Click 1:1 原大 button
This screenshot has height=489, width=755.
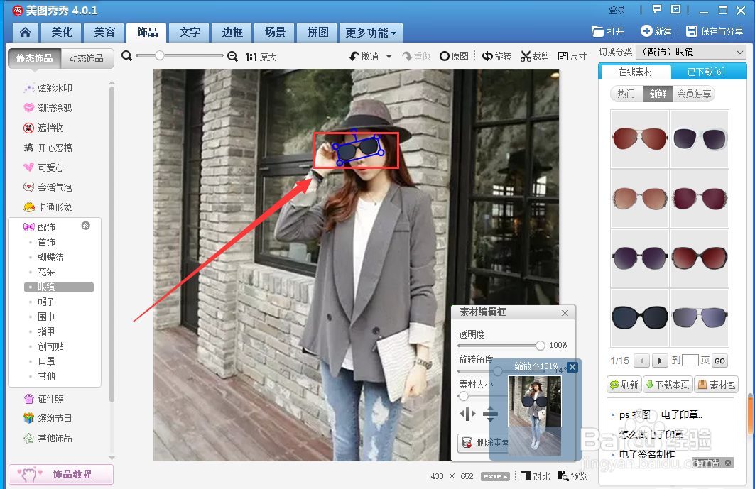click(x=261, y=57)
